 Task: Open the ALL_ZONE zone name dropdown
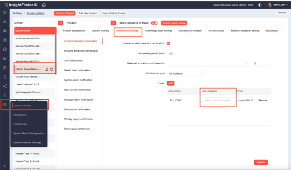tap(183, 100)
